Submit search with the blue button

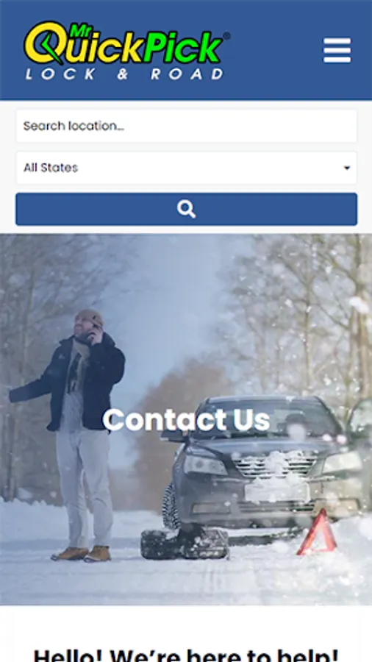pyautogui.click(x=187, y=209)
